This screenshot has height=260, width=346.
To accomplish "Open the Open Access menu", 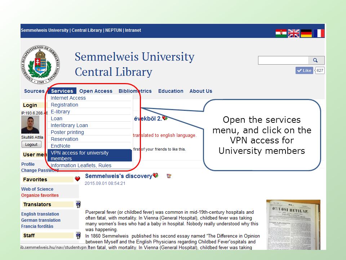I will [96, 91].
